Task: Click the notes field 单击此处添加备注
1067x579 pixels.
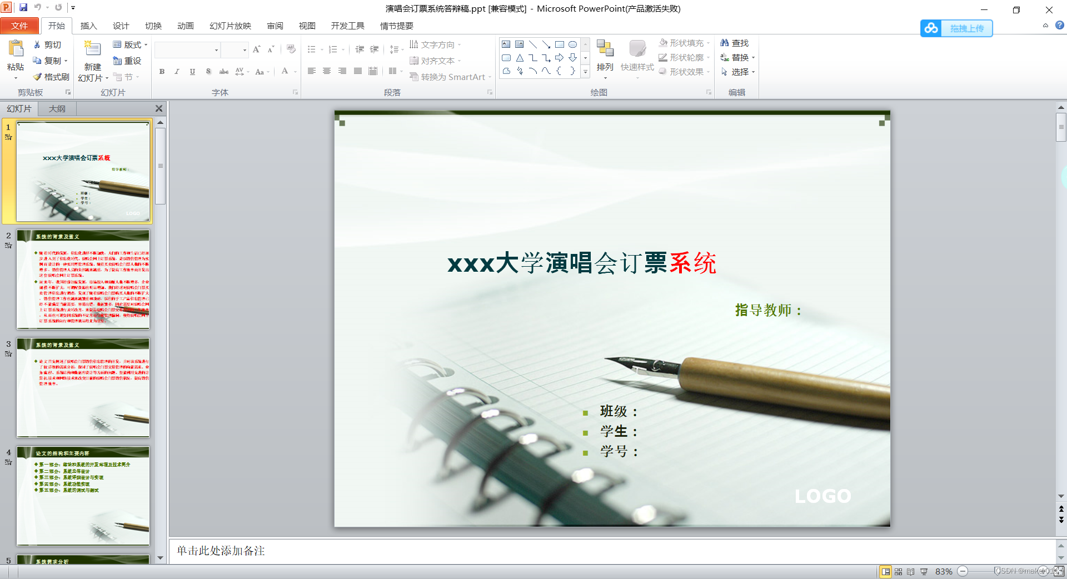Action: pos(612,551)
